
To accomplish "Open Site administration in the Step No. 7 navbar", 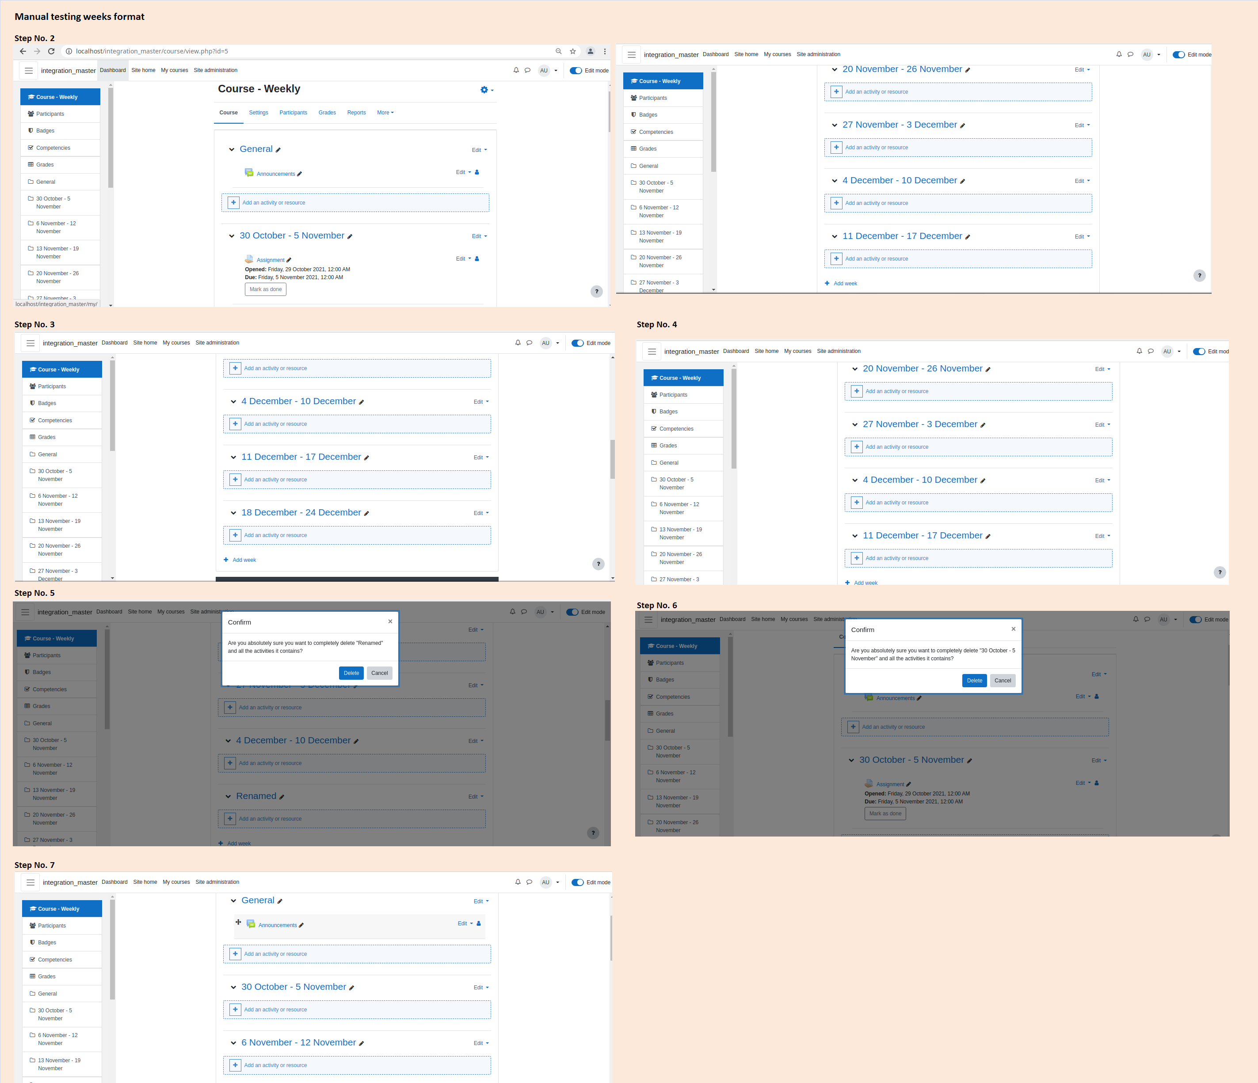I will pos(217,882).
